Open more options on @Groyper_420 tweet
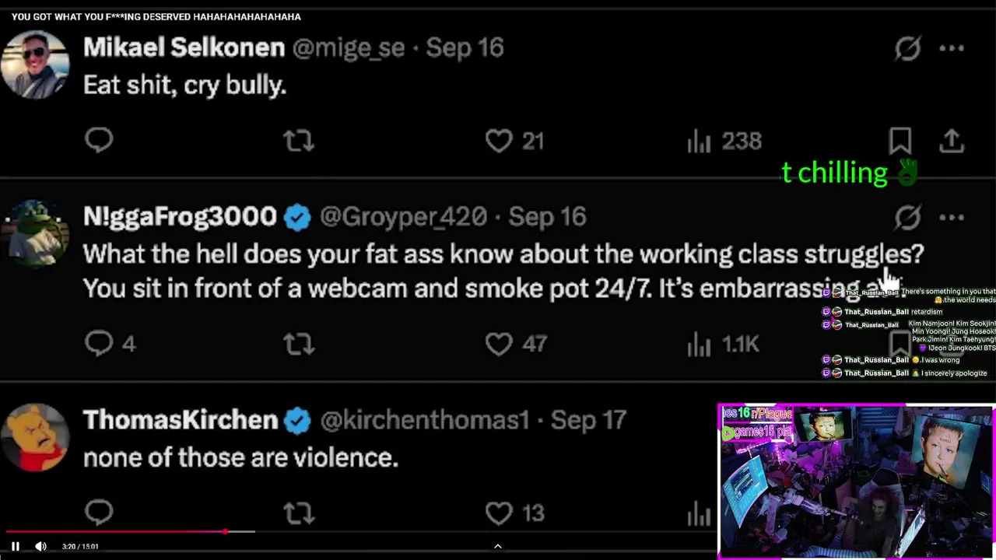Viewport: 996px width, 560px height. click(x=952, y=218)
